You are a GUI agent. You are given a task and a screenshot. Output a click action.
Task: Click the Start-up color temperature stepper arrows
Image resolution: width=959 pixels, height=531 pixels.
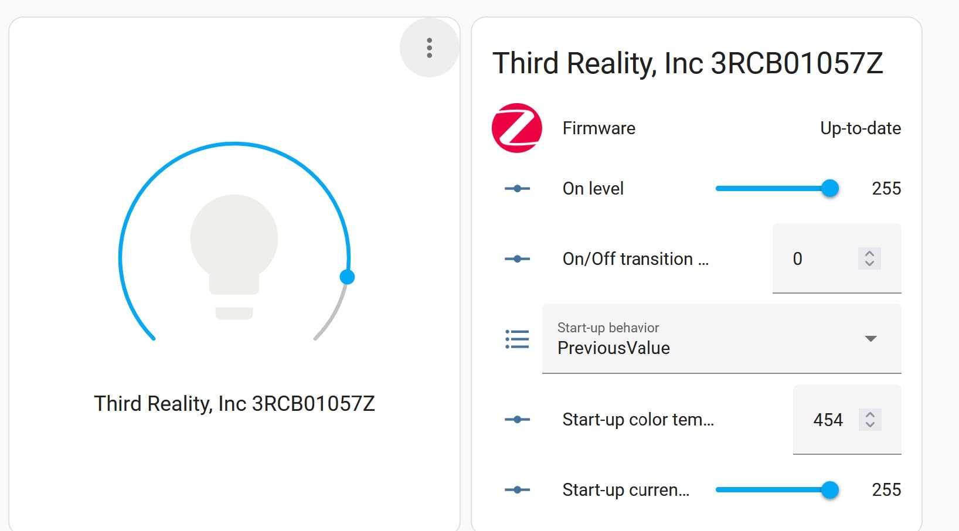tap(870, 420)
